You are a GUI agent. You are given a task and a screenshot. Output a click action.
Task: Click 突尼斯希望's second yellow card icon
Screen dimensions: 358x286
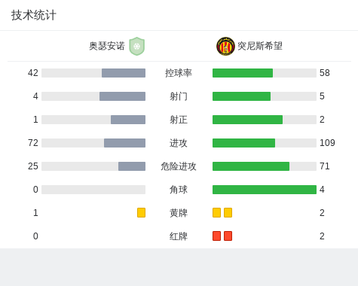(228, 212)
